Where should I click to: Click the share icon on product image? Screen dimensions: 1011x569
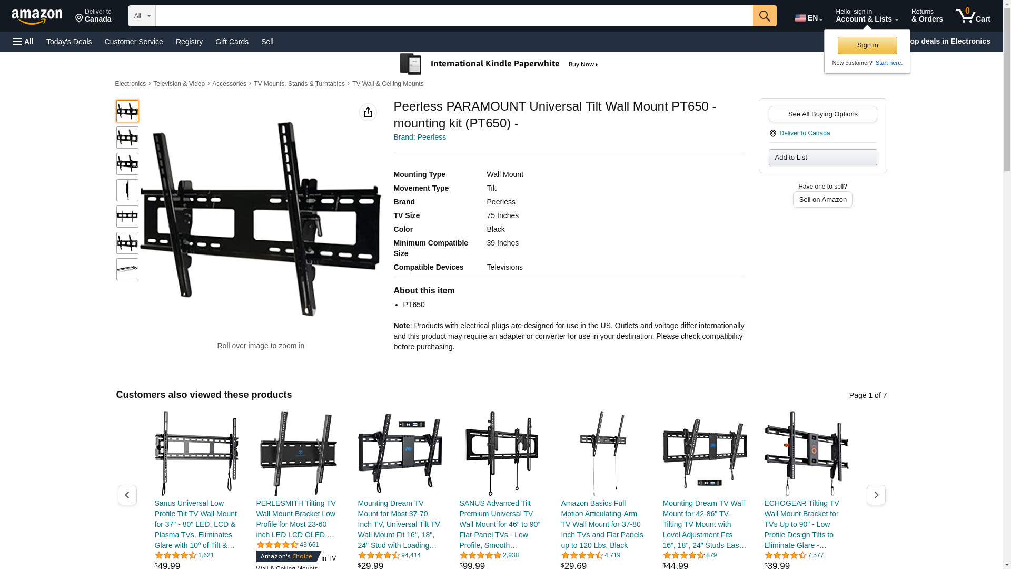click(x=368, y=112)
